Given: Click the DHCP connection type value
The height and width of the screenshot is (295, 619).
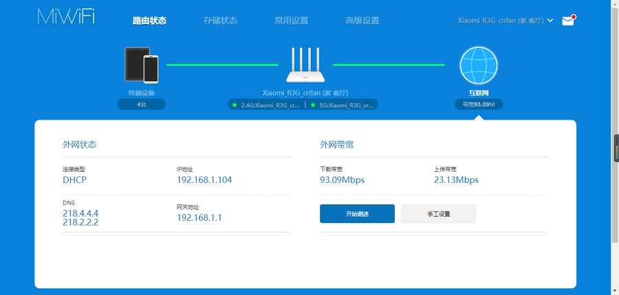Looking at the screenshot, I should (74, 180).
